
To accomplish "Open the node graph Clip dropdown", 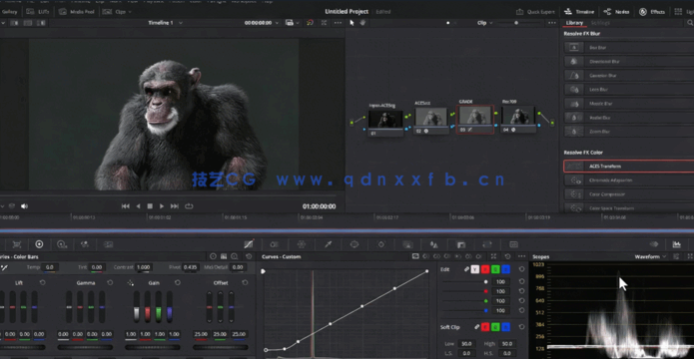I will [484, 23].
